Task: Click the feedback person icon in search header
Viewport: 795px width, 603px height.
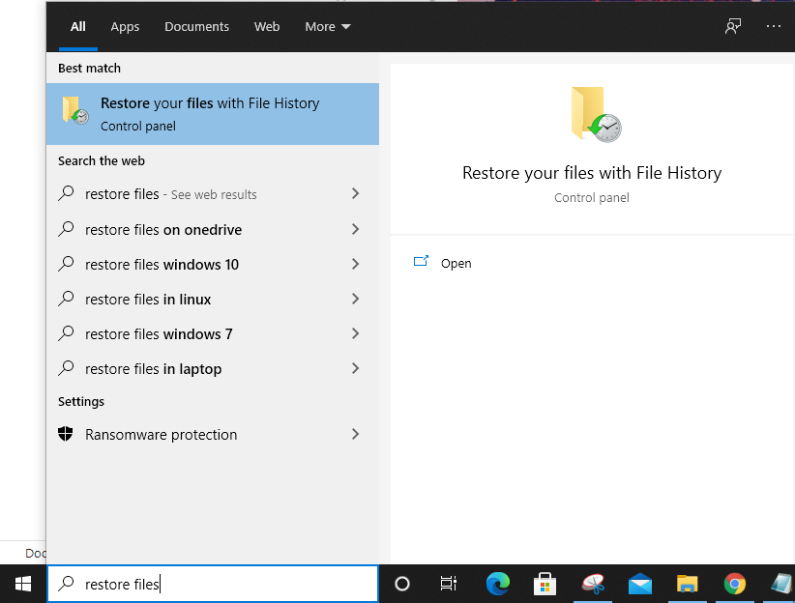Action: coord(733,26)
